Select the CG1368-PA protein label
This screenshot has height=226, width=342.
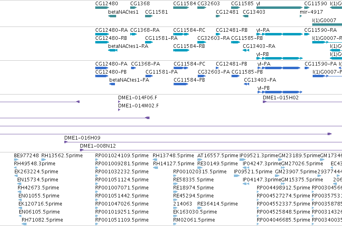click(x=145, y=64)
